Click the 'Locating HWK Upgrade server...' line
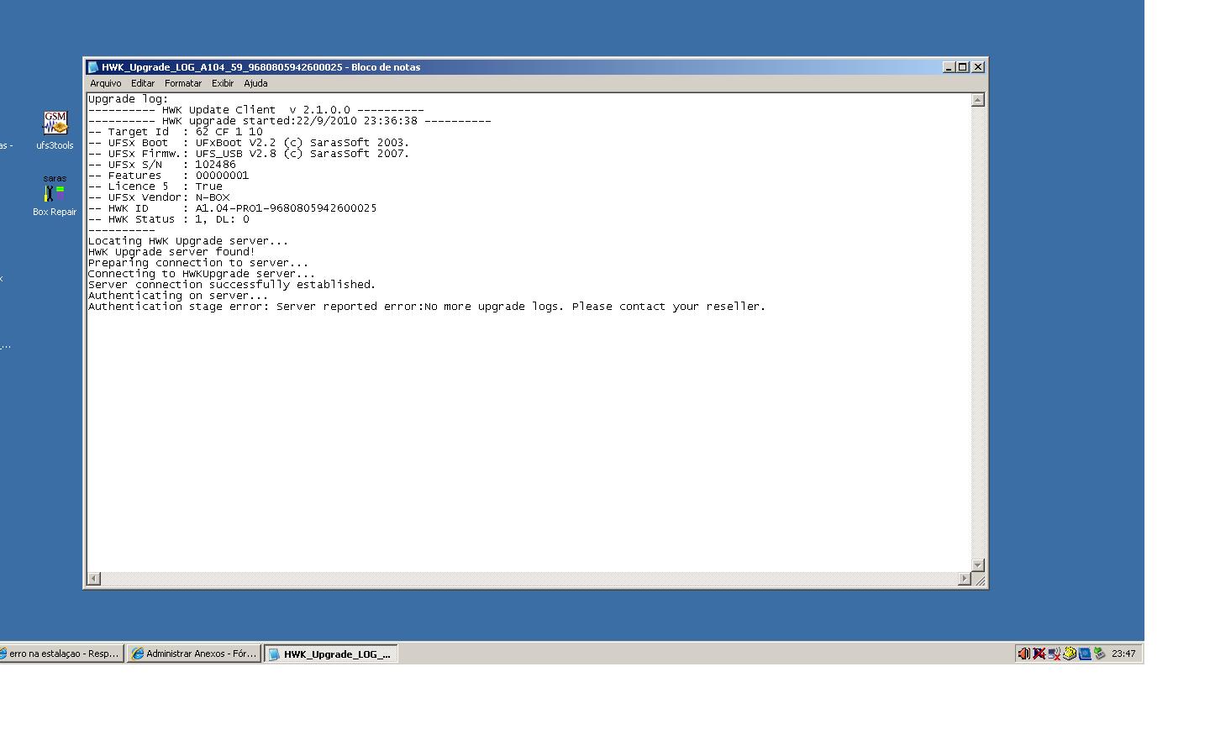 188,241
